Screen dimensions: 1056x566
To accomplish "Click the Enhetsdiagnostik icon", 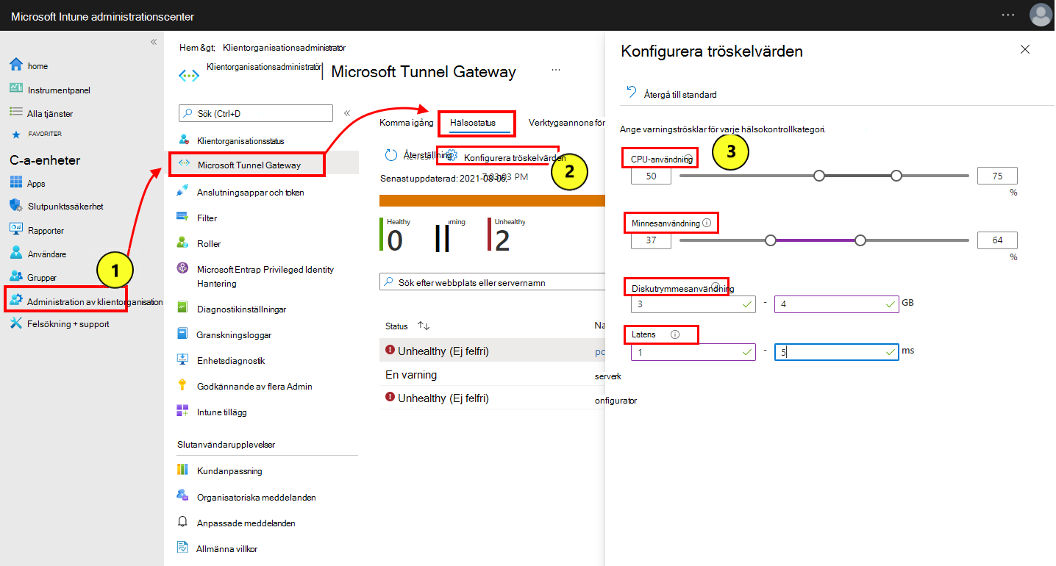I will click(183, 360).
